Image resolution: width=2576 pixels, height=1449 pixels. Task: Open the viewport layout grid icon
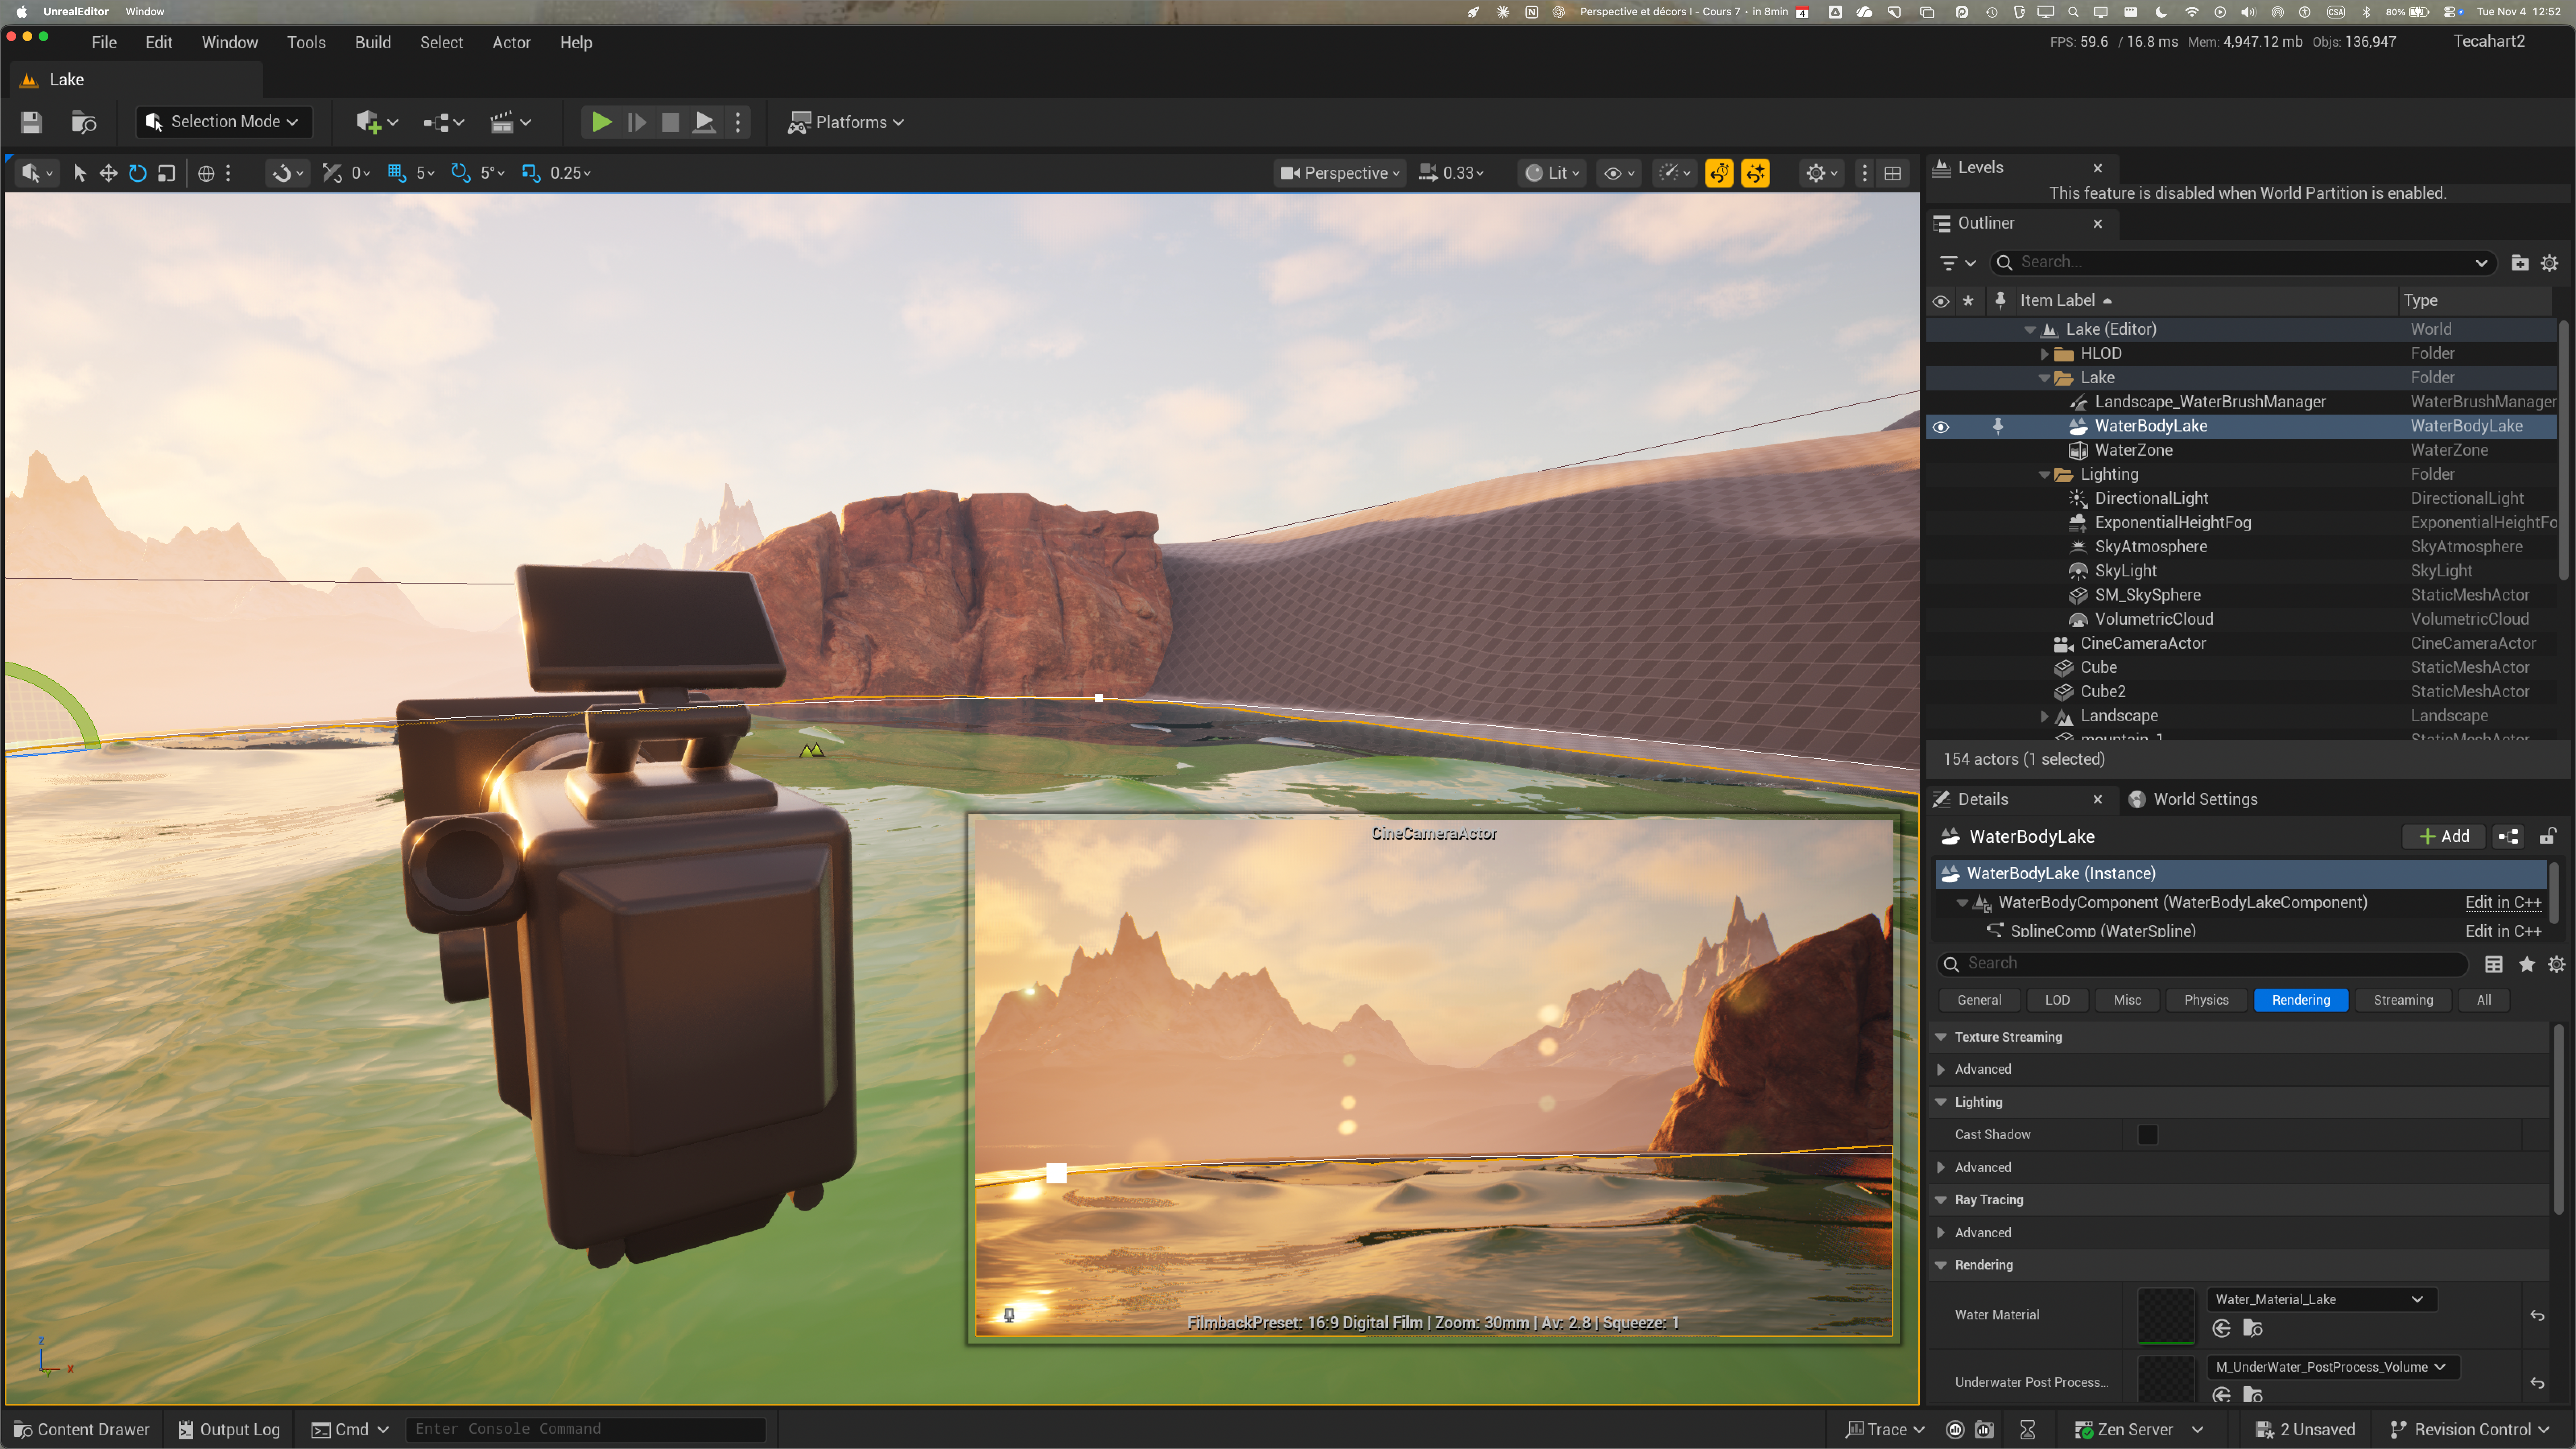click(1893, 173)
